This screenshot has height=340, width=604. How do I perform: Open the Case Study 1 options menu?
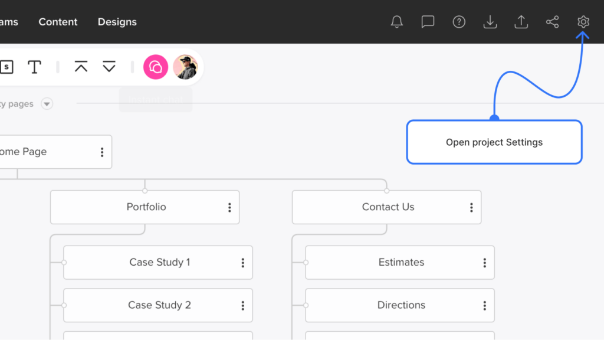tap(242, 263)
